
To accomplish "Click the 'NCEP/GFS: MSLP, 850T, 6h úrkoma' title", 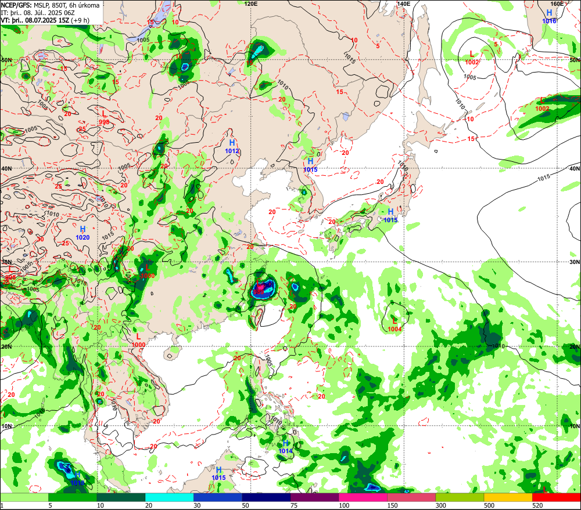I will [50, 5].
